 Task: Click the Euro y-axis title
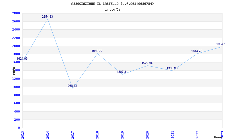point(14,71)
